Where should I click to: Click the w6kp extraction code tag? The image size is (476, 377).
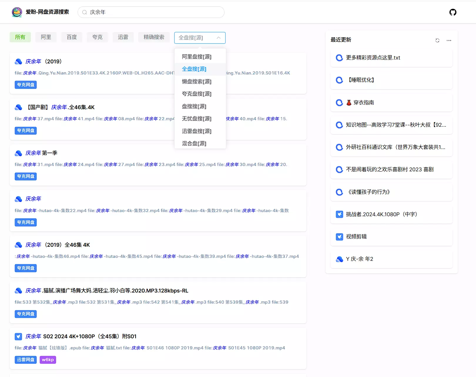pos(48,360)
